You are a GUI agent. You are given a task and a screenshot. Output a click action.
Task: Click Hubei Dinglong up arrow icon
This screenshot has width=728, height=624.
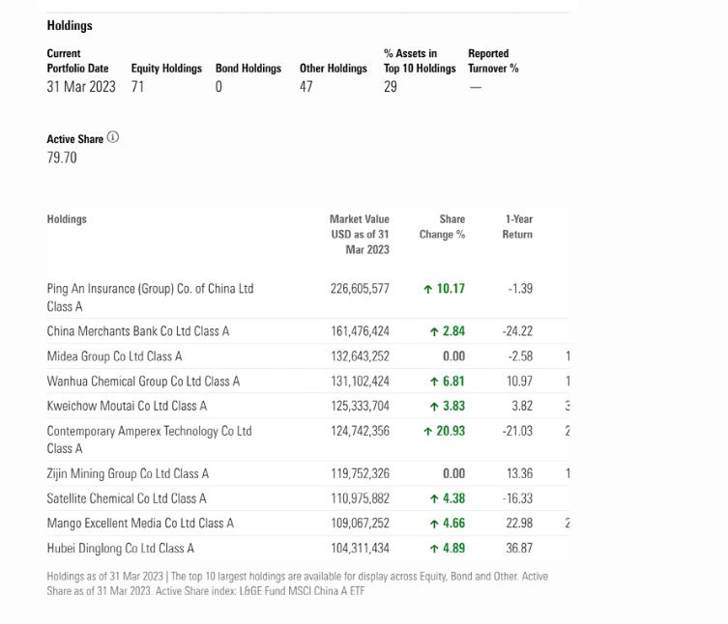[x=434, y=549]
